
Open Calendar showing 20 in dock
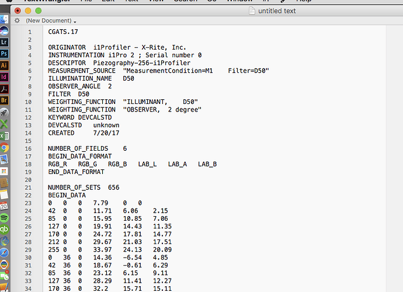(x=4, y=206)
